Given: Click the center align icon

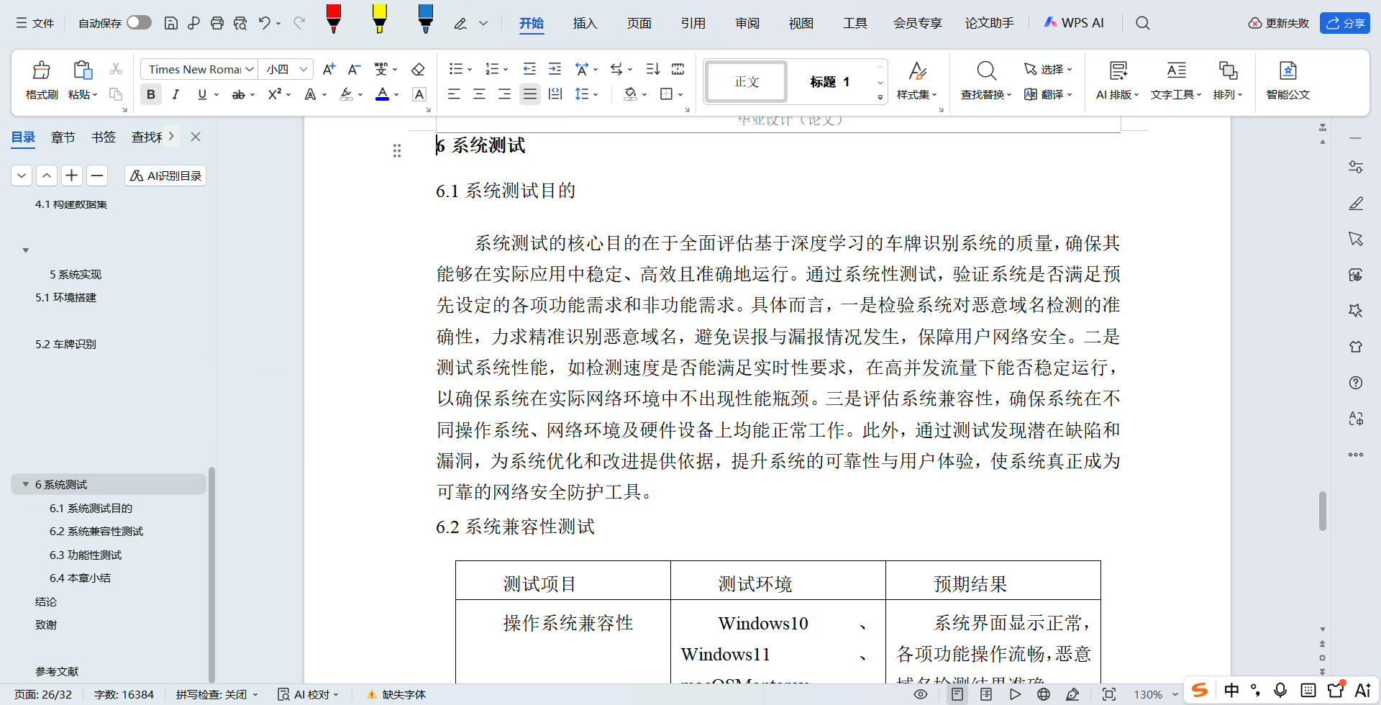Looking at the screenshot, I should pyautogui.click(x=479, y=94).
